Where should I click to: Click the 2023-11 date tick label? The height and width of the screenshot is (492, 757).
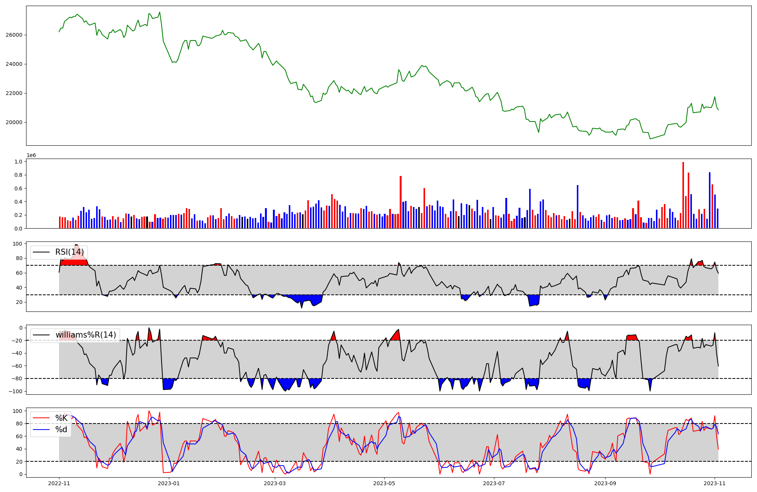(715, 483)
